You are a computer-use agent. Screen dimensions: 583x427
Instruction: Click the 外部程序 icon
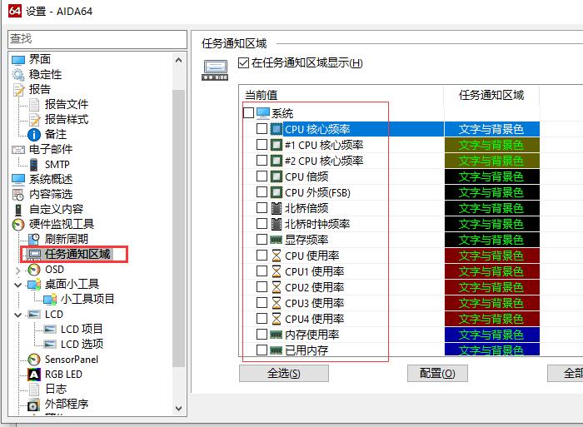[x=34, y=405]
